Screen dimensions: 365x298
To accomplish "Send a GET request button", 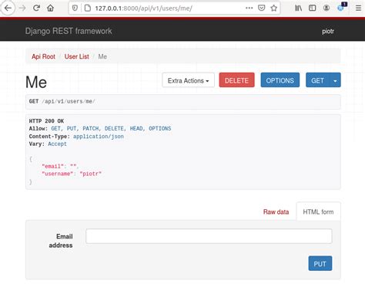I will (x=317, y=80).
